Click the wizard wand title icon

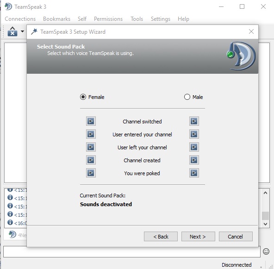tap(34, 31)
